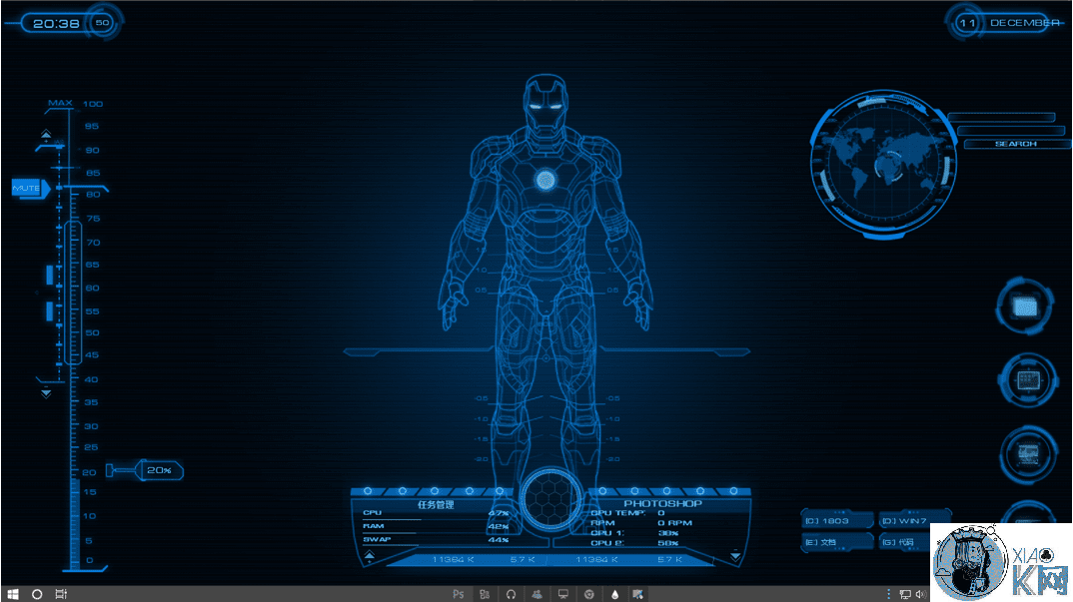Open the Windows Start menu
The width and height of the screenshot is (1073, 602).
[x=12, y=594]
